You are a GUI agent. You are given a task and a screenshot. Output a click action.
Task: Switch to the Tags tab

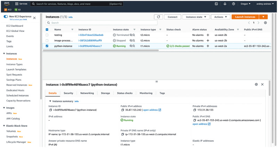(162, 93)
